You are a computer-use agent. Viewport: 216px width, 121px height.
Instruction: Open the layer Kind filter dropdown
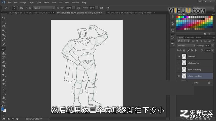(184, 41)
